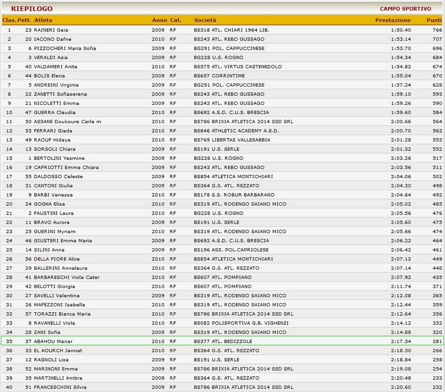Select athlete GUERINI Myriam
The height and width of the screenshot is (392, 445).
point(55,232)
